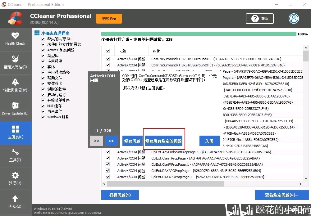Click Fix Issue button (修复问题)
This screenshot has width=311, height=216.
pos(132,141)
